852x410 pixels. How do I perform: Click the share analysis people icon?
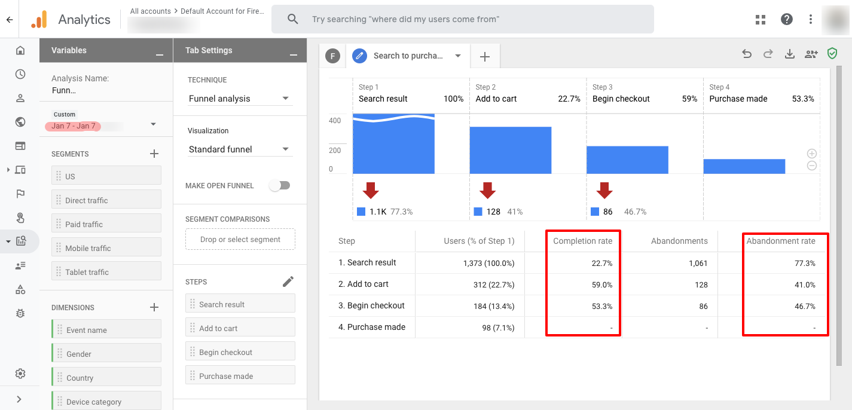(x=811, y=54)
